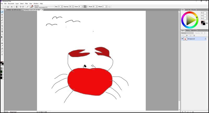209x113 pixels.
Task: Click the Undo arrow icon
Action: point(20,7)
